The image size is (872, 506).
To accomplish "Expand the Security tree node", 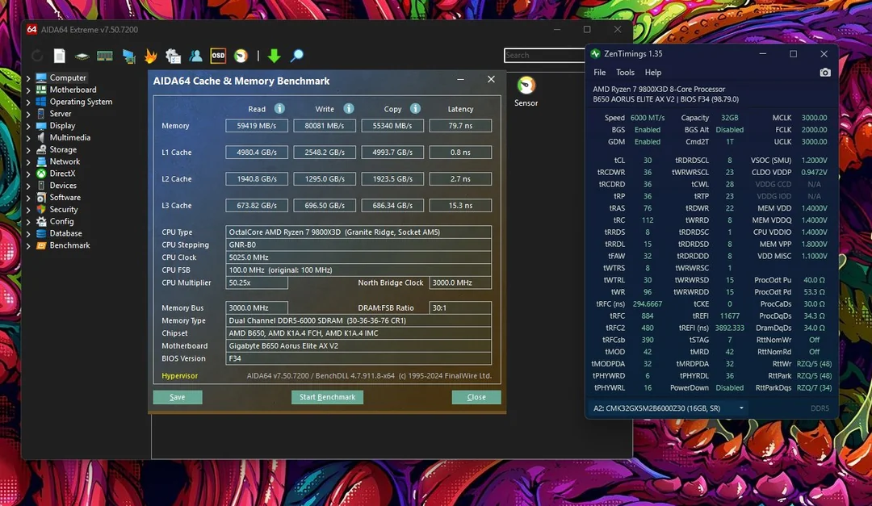I will coord(28,210).
